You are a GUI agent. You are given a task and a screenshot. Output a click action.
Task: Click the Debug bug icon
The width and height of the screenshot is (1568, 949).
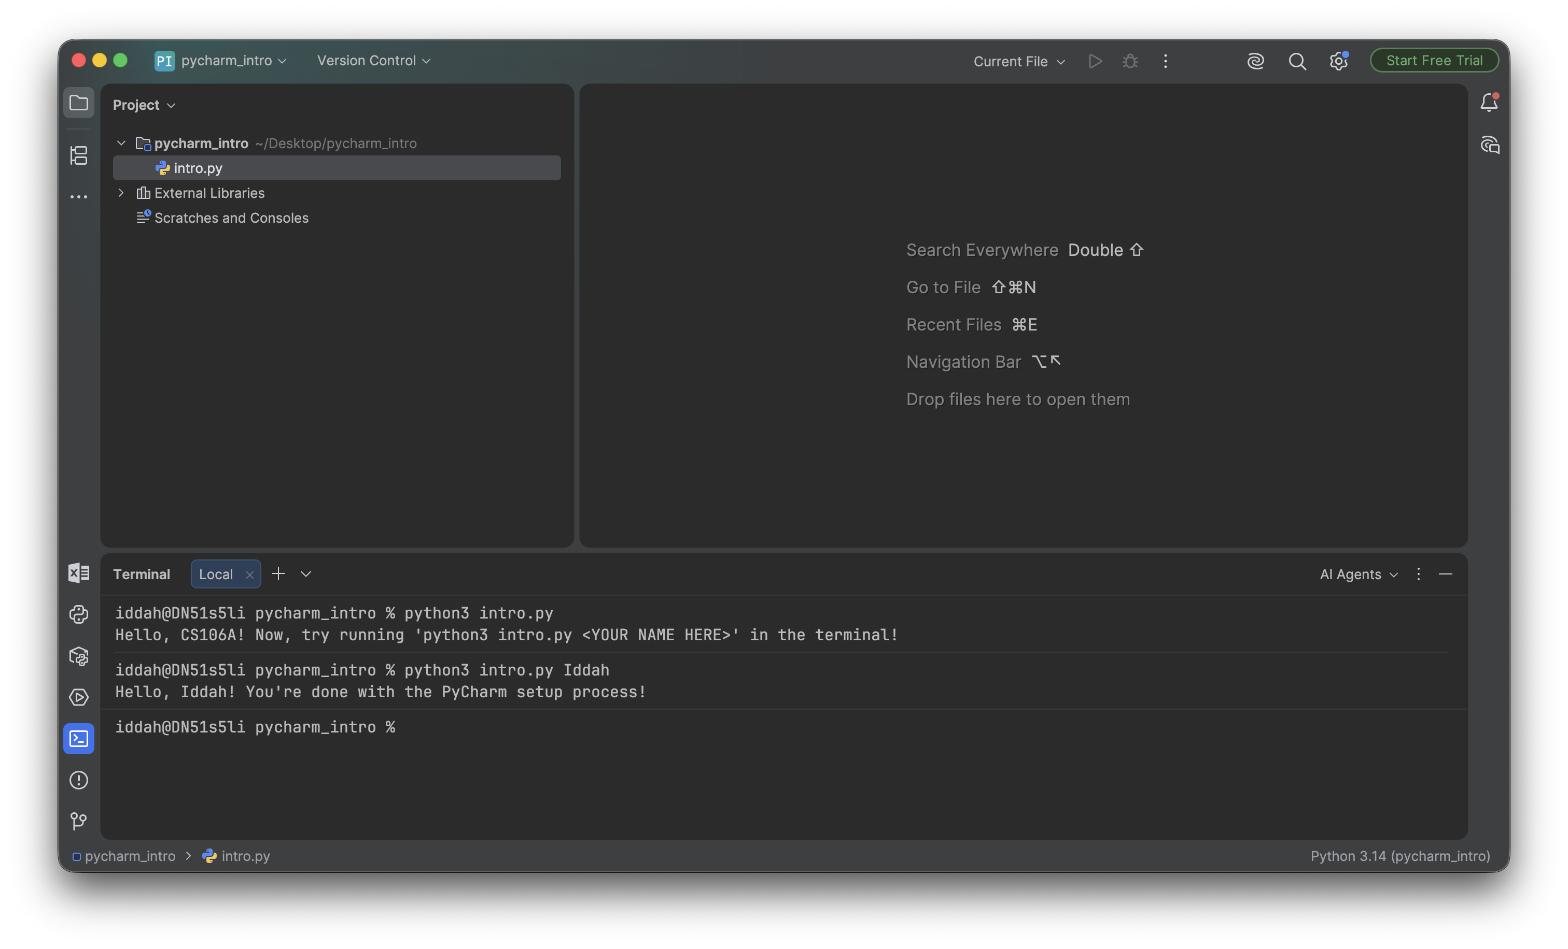pos(1130,61)
